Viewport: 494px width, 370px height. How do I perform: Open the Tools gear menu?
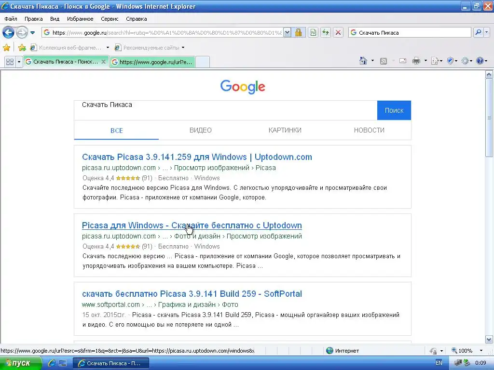pyautogui.click(x=467, y=61)
